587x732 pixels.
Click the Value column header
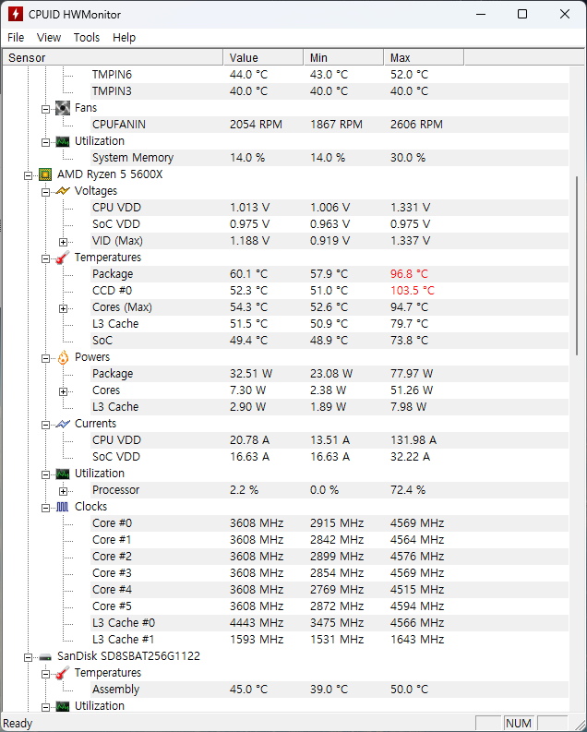tap(244, 57)
